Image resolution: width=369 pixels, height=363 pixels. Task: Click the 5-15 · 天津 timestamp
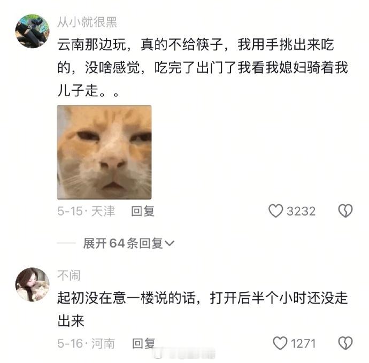(86, 211)
